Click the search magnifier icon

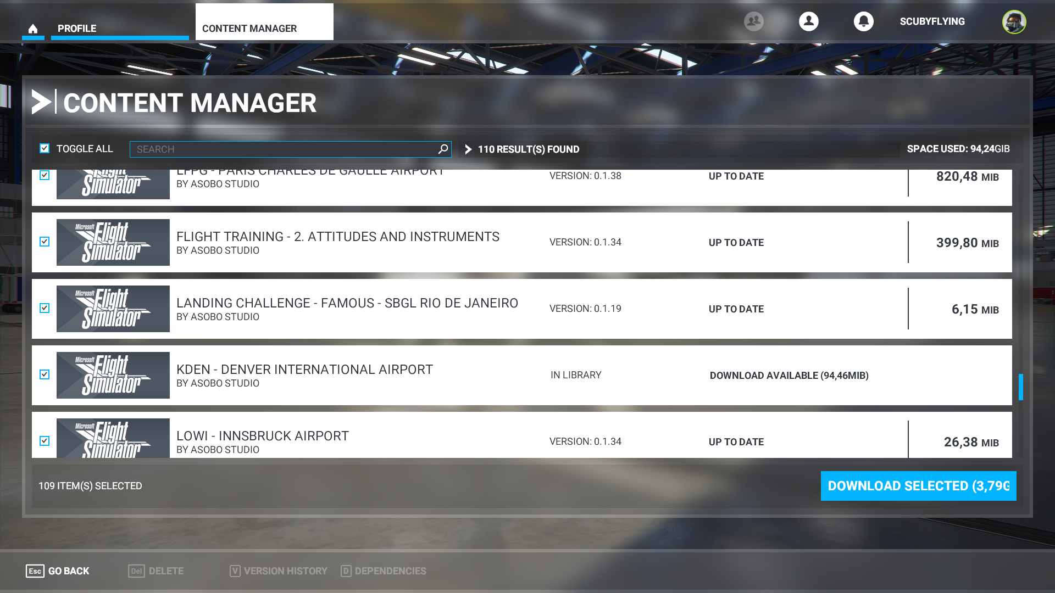click(x=443, y=149)
